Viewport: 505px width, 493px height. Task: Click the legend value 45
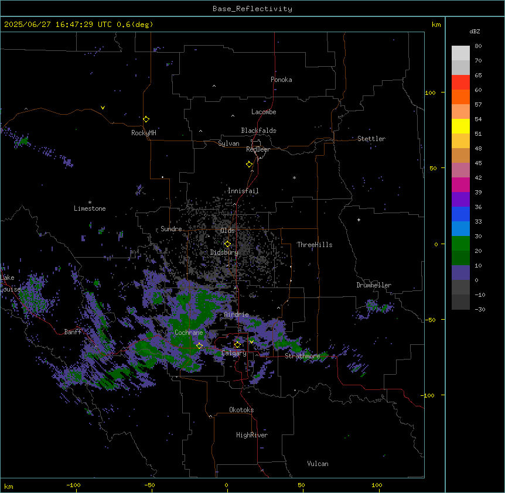click(x=478, y=163)
